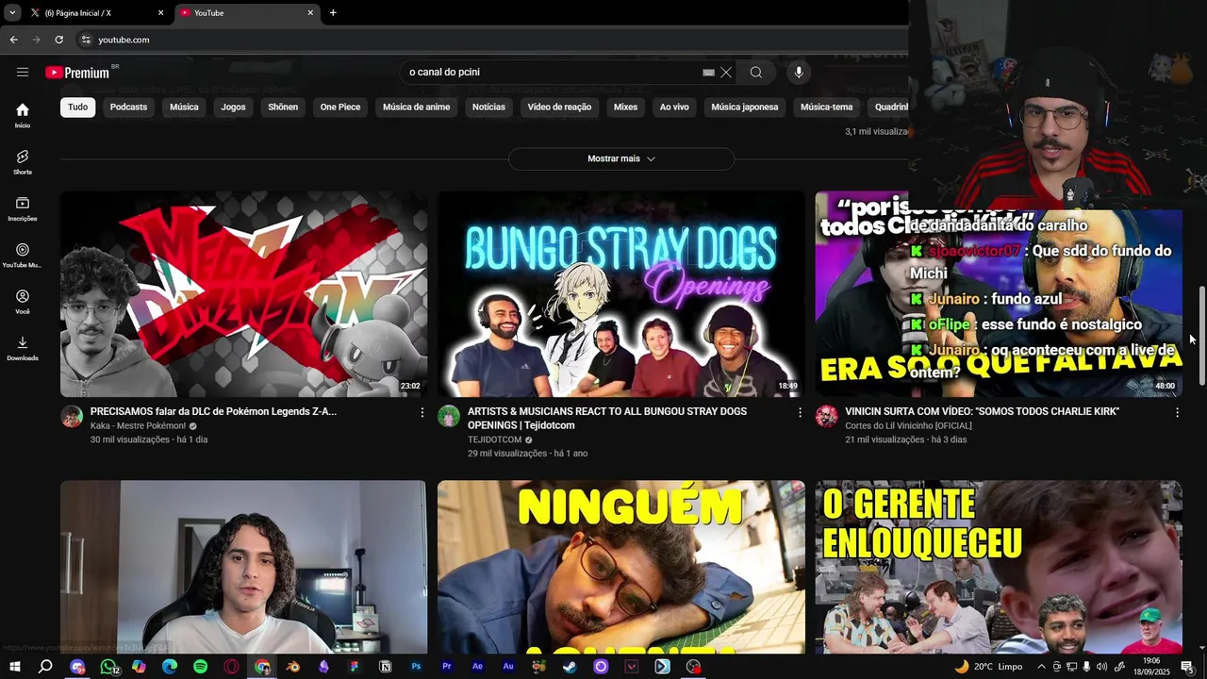
Task: Open YouTube Music in the sidebar
Action: (23, 255)
